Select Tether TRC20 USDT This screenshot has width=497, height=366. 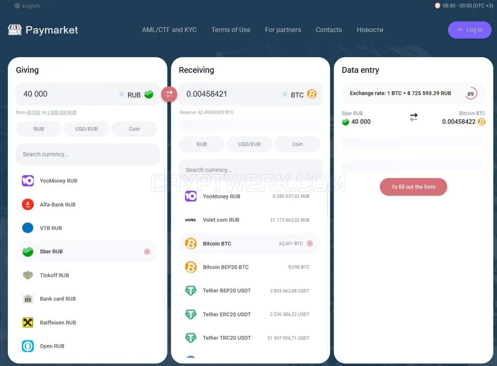click(249, 338)
